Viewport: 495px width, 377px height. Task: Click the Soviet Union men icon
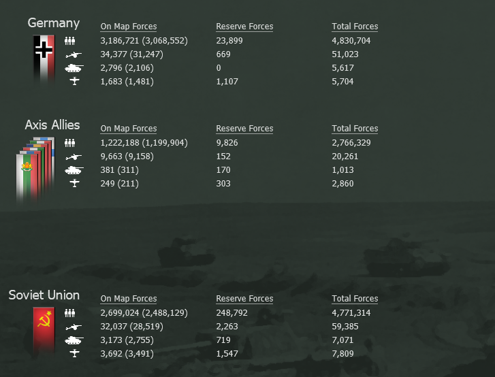69,313
